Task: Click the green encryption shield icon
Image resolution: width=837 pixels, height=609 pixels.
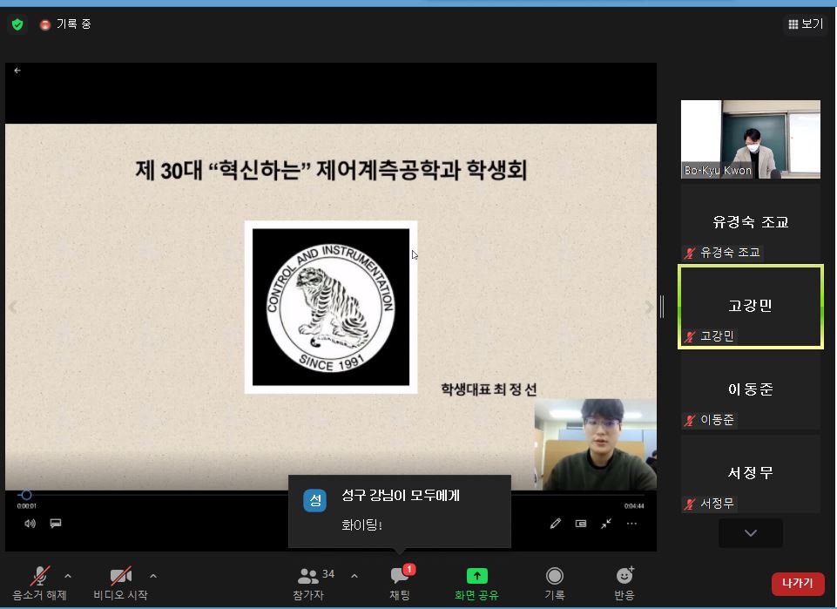Action: point(17,24)
